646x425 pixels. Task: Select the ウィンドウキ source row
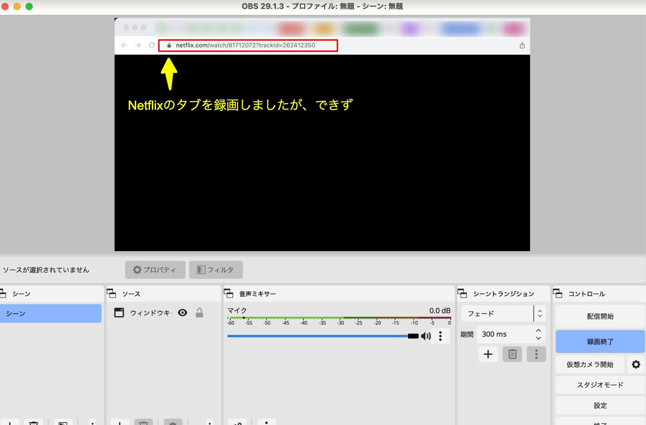click(163, 313)
